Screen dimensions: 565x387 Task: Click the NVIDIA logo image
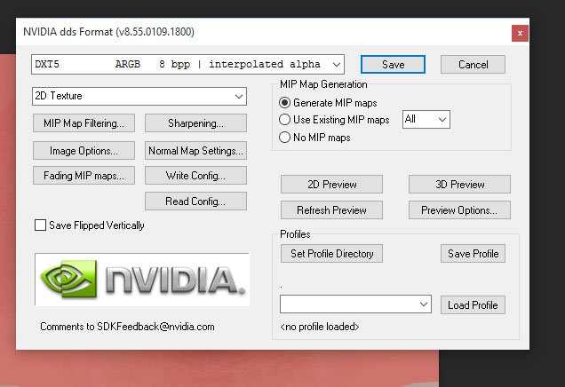[x=142, y=280]
